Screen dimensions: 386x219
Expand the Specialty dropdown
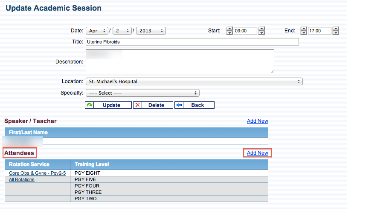click(142, 93)
